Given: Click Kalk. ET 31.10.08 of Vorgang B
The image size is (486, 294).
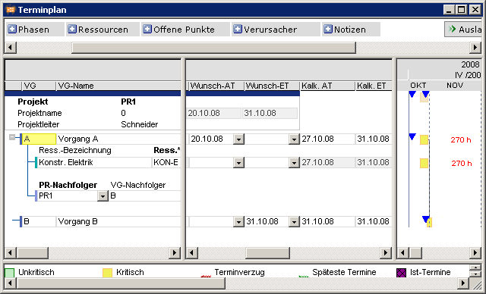Looking at the screenshot, I should tap(374, 222).
